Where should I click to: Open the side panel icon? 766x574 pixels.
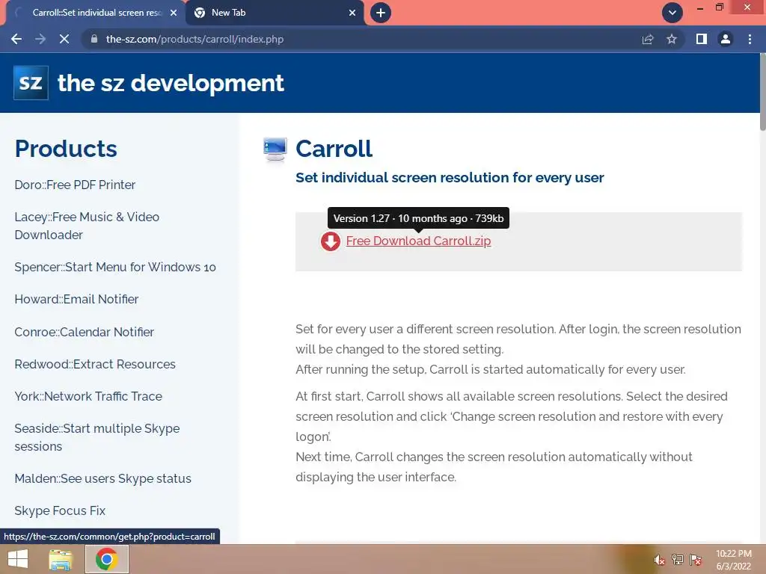[x=702, y=39]
